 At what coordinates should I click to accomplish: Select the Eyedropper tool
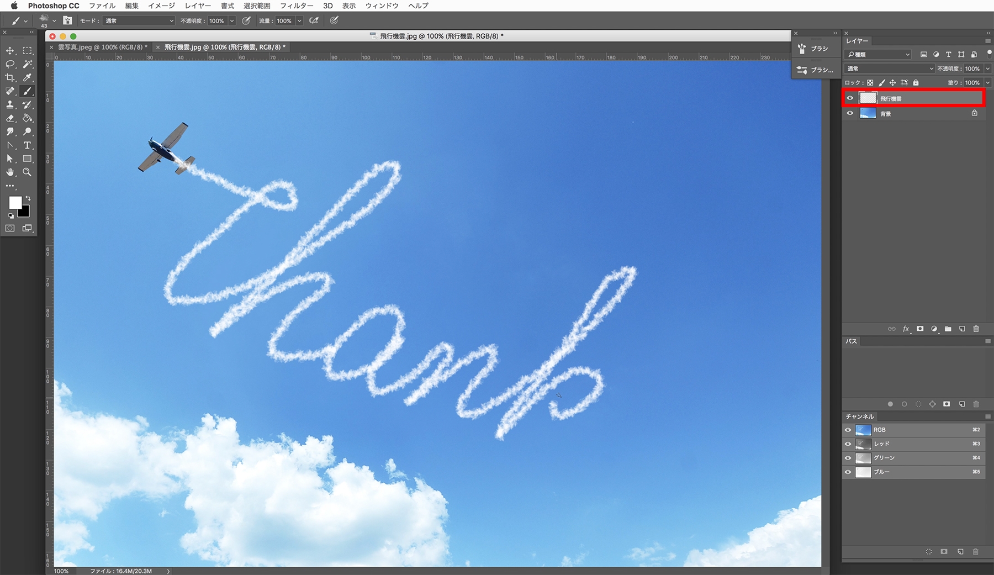pyautogui.click(x=27, y=78)
